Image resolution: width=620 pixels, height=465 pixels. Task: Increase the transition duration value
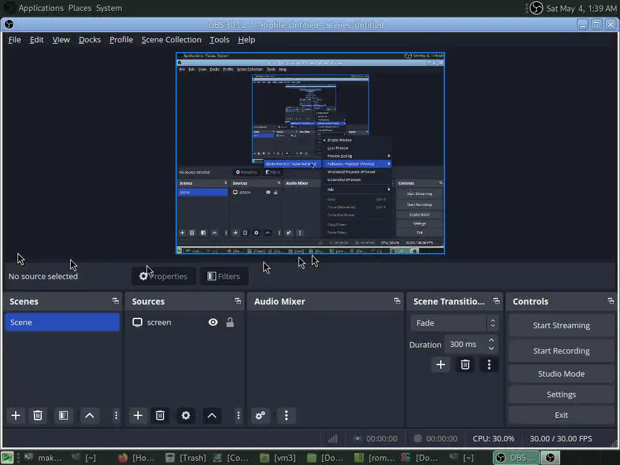coord(491,340)
